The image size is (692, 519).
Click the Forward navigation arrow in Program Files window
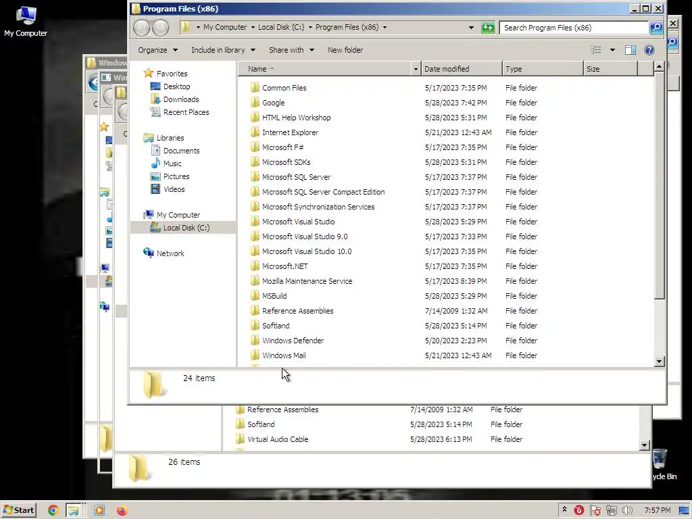160,28
